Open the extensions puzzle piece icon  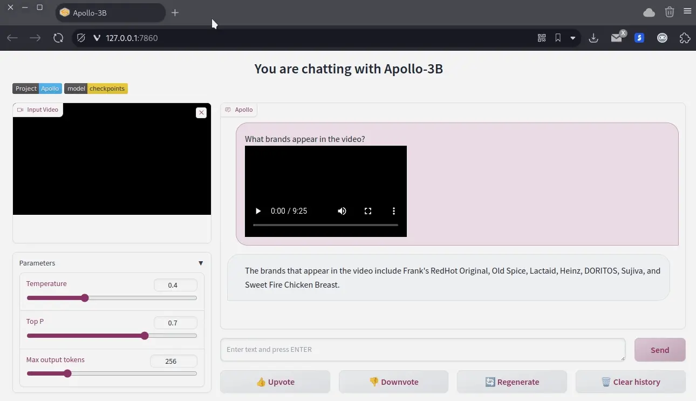(x=685, y=38)
